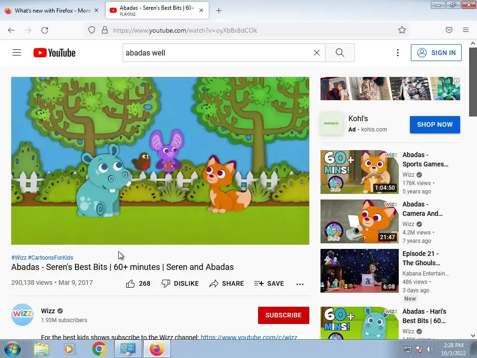Viewport: 477px width, 358px height.
Task: Go back to previous page
Action: (x=11, y=30)
